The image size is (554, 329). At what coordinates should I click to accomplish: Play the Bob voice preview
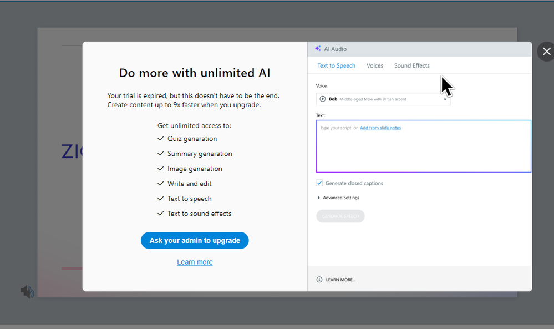point(323,99)
